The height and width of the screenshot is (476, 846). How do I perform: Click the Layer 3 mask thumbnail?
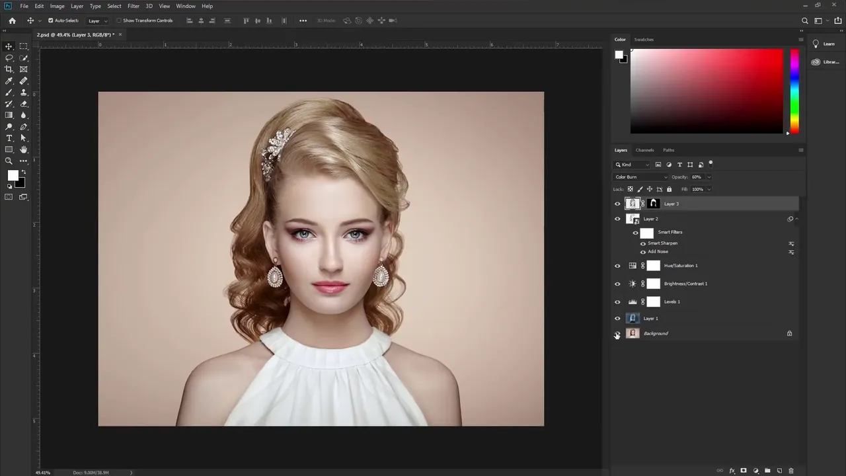pyautogui.click(x=653, y=204)
